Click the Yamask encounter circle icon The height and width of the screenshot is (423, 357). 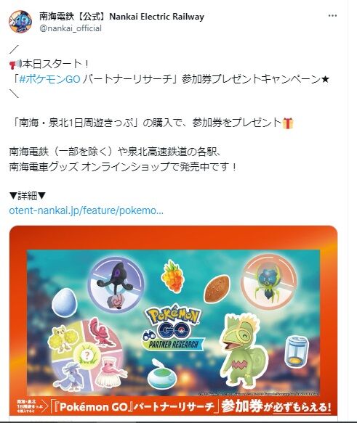coord(116,285)
